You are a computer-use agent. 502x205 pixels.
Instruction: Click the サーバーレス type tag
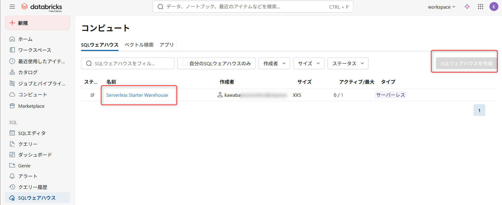(391, 95)
